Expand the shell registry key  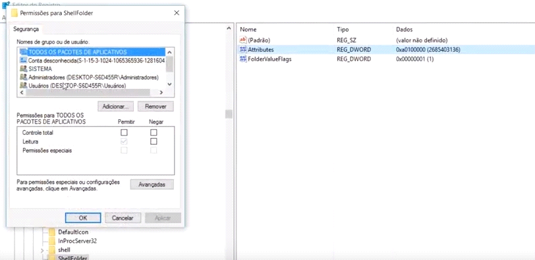click(42, 250)
